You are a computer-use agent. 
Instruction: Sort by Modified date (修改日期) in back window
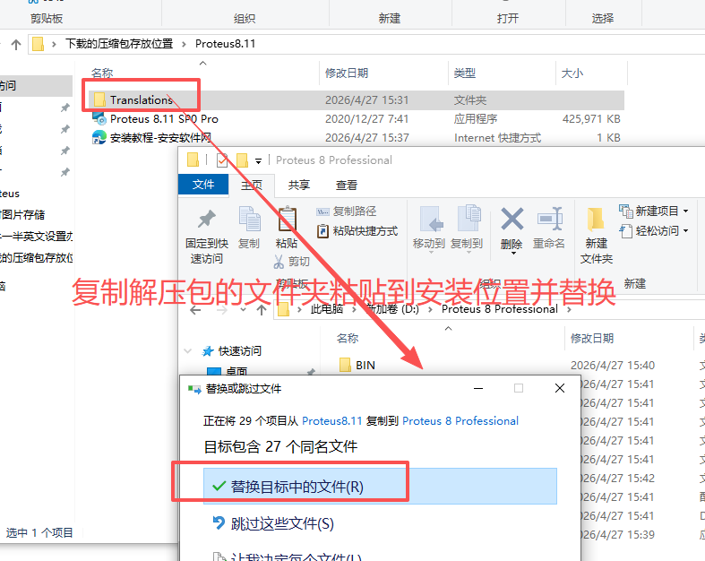[347, 73]
